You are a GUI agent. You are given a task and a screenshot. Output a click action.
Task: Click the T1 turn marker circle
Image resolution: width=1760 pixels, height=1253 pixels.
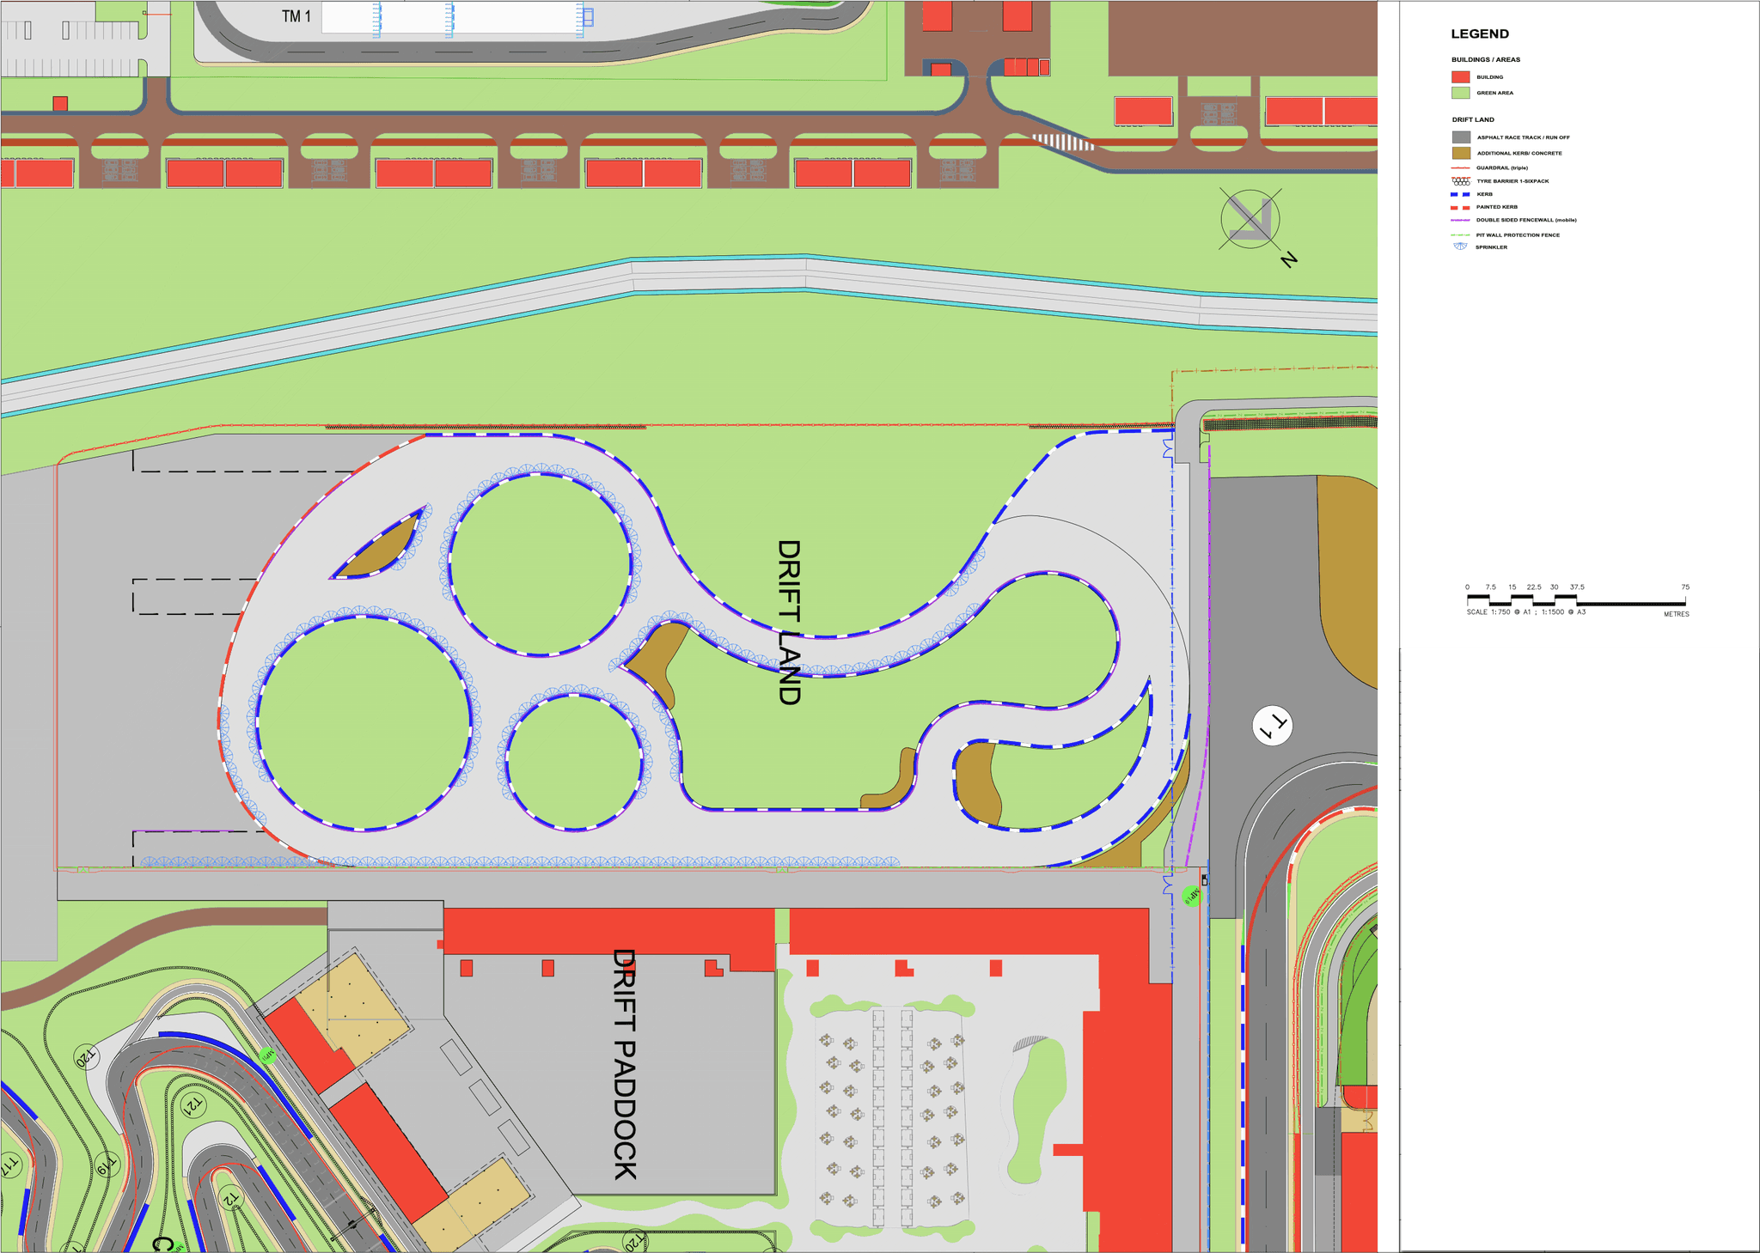[1272, 726]
